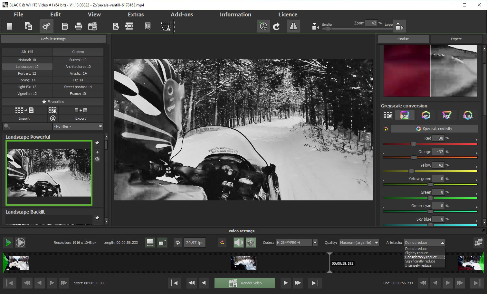Open the Extras menu
Screen dimensions: 487x294
[136, 14]
